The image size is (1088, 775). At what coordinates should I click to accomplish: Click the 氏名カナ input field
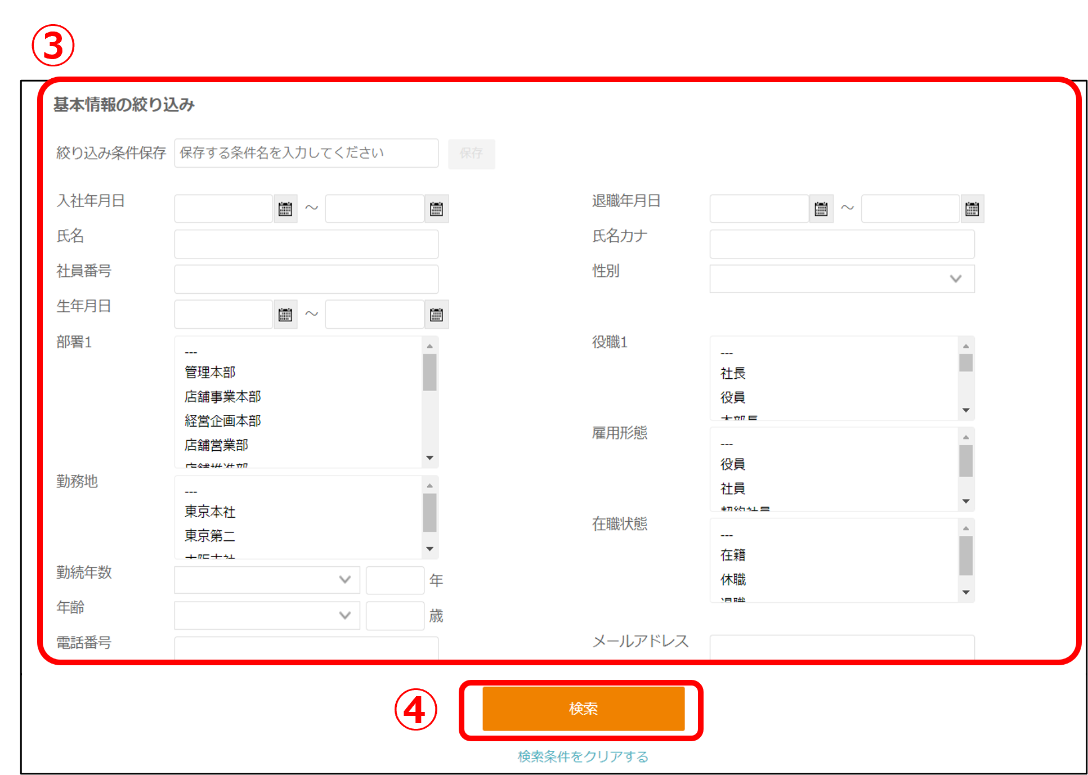(842, 244)
